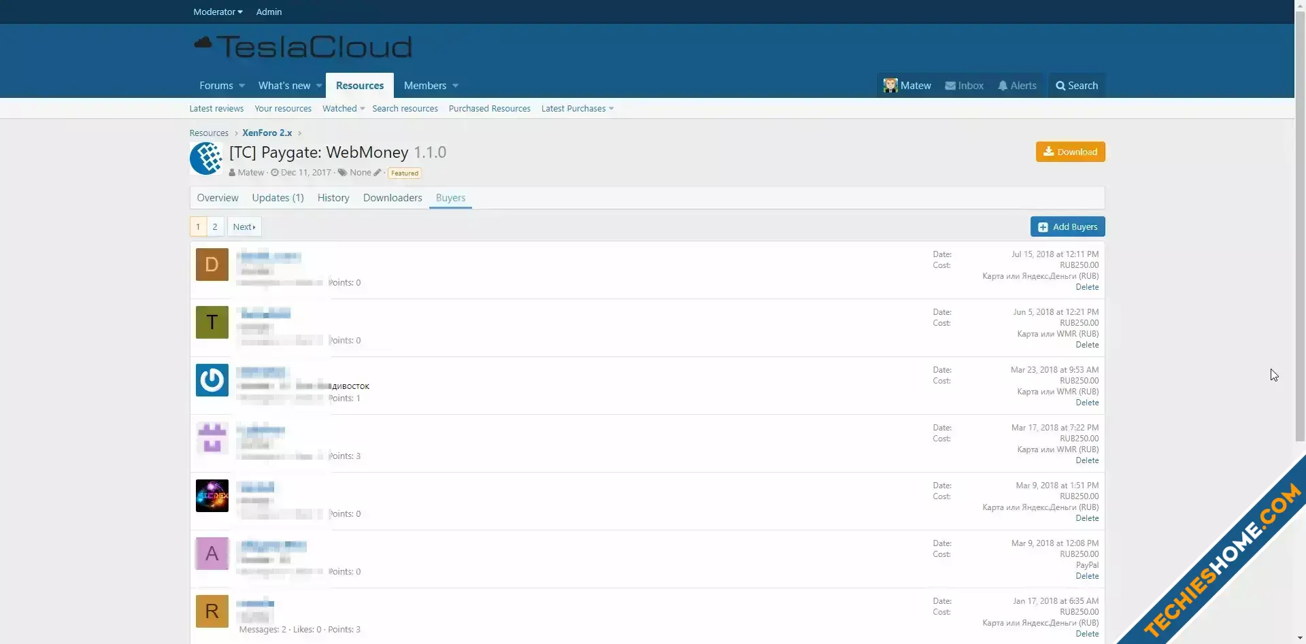Expand the Members menu arrow
1306x644 pixels.
tap(455, 86)
